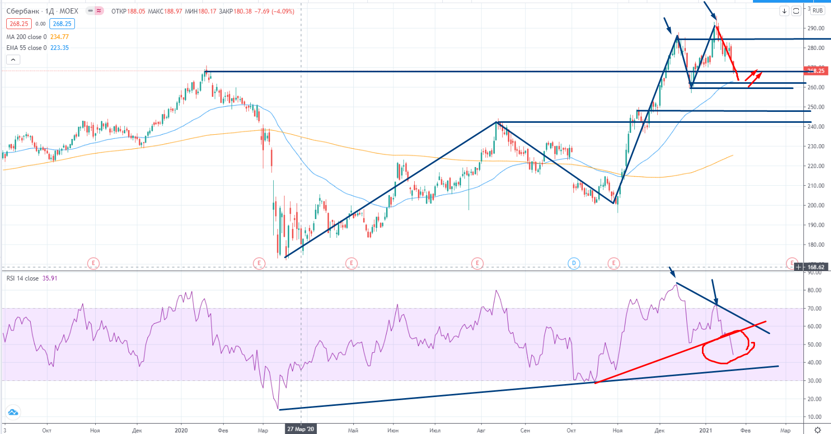
Task: Click the red sell price 268.25 button
Action: (x=19, y=24)
